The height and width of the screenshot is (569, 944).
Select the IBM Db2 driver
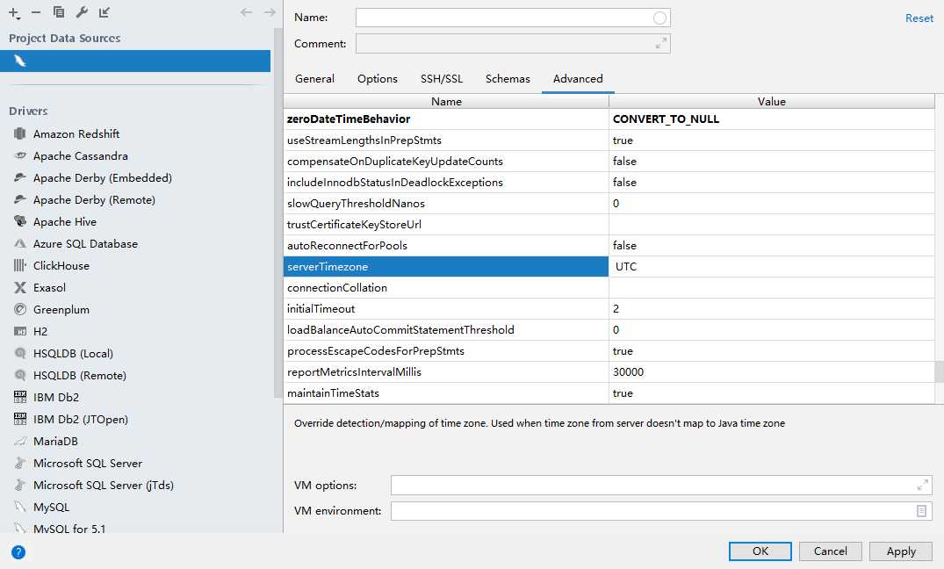point(56,398)
